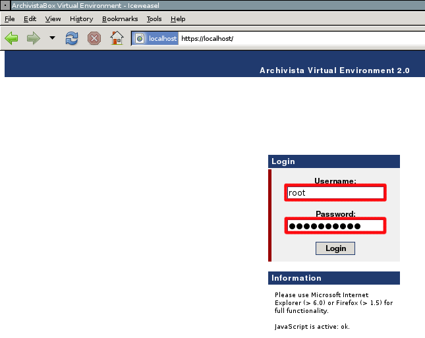Click the Archivista Virtual Environment 2.0 heading
Screen dimensions: 425x338
coord(335,70)
